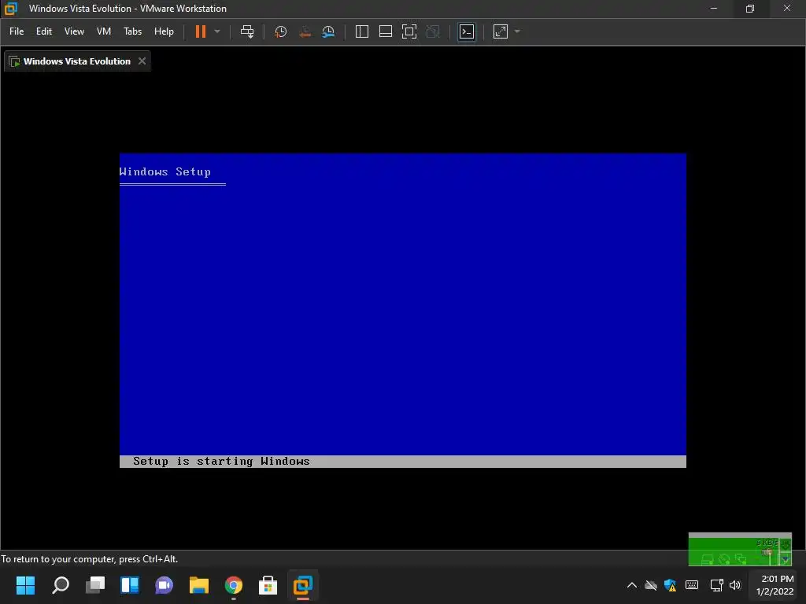Click the touch keyboard tray icon
Screen dimensions: 806x604
coord(692,585)
